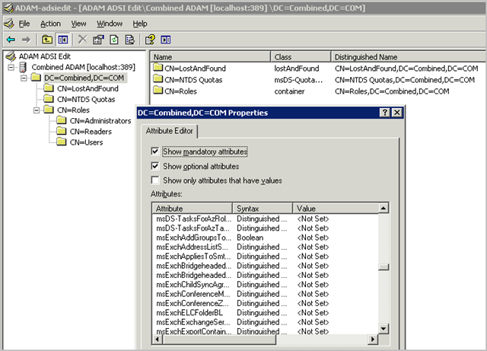This screenshot has width=487, height=351.
Task: Collapse the DC=Combined,DC=COM tree node
Action: pyautogui.click(x=24, y=78)
